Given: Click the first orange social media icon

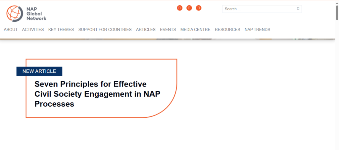Looking at the screenshot, I should [180, 8].
